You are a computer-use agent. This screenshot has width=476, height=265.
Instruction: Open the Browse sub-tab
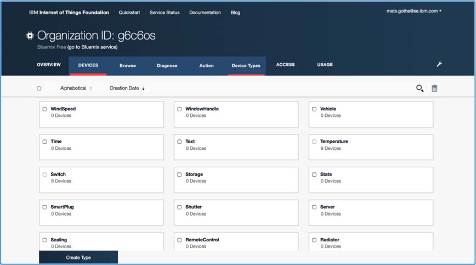click(127, 66)
